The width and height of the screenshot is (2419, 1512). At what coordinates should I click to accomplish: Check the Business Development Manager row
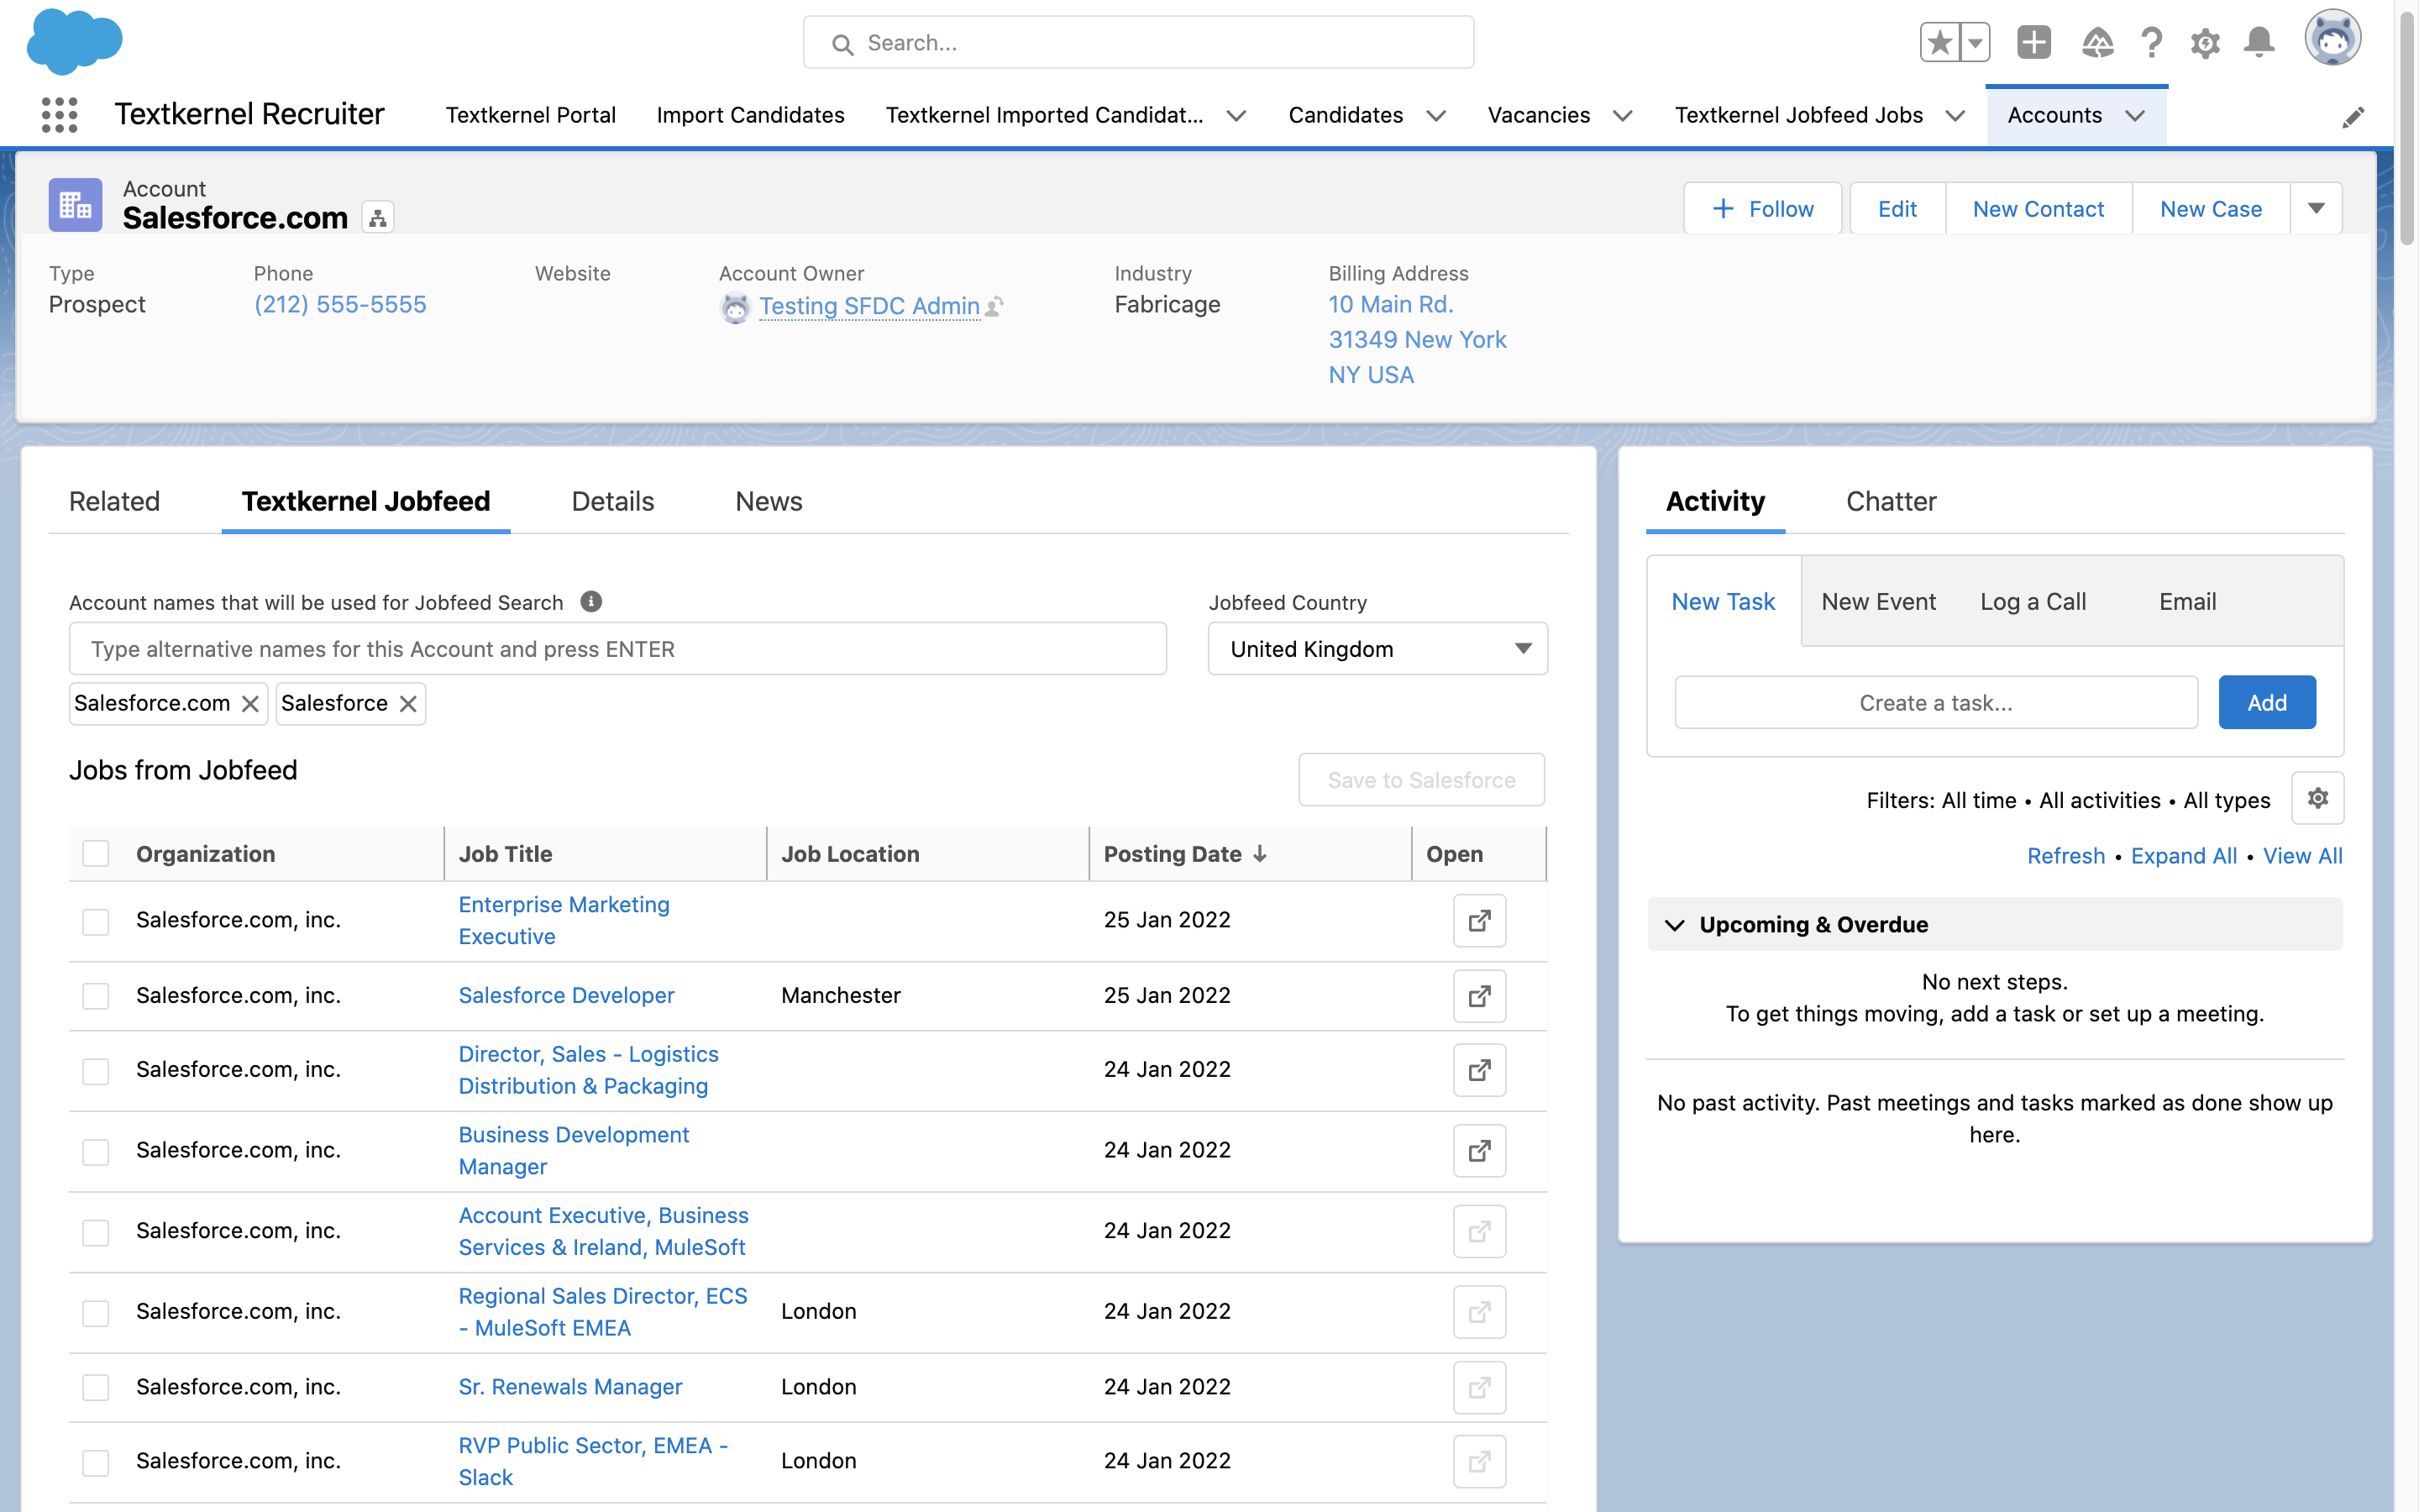coord(96,1152)
